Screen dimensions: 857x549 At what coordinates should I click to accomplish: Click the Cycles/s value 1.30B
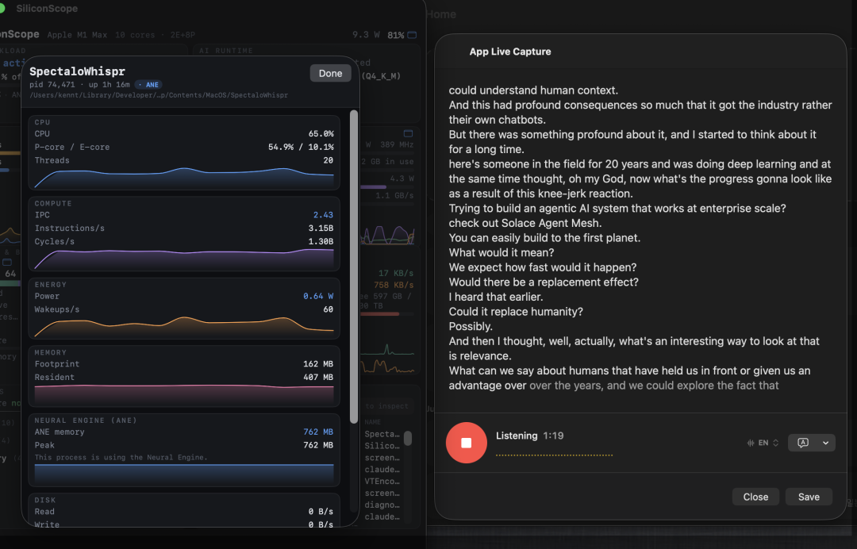pos(321,241)
